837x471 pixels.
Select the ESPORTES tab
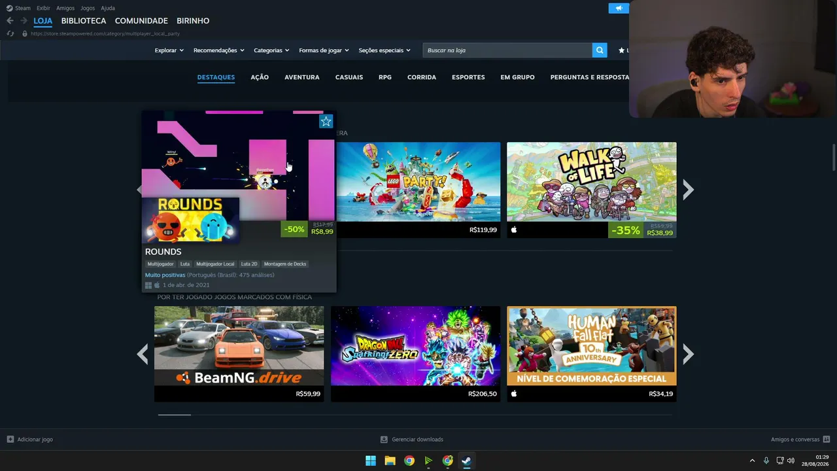468,77
